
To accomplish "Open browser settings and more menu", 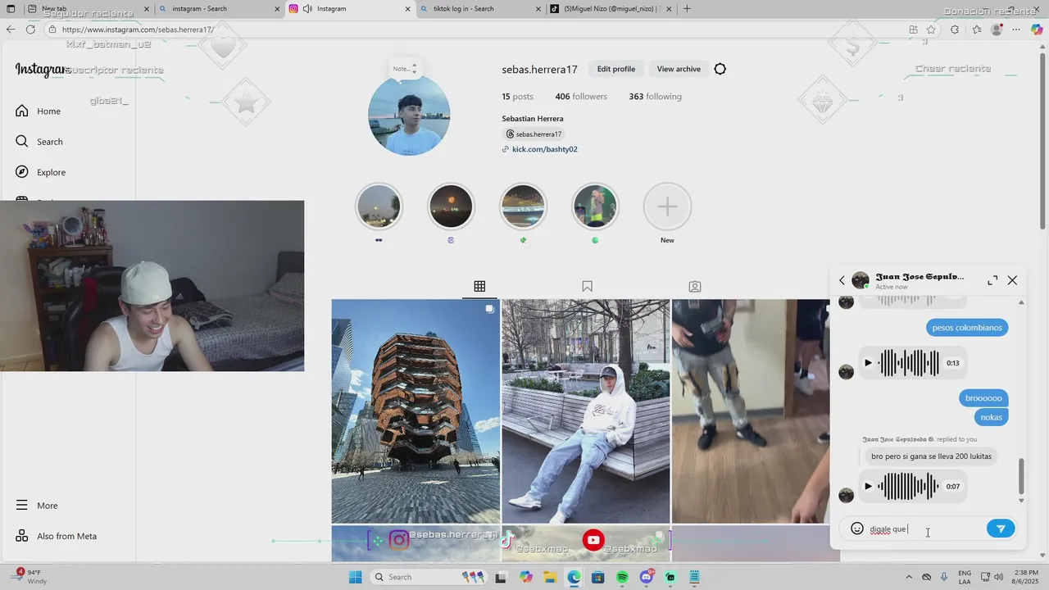I will (x=1016, y=29).
